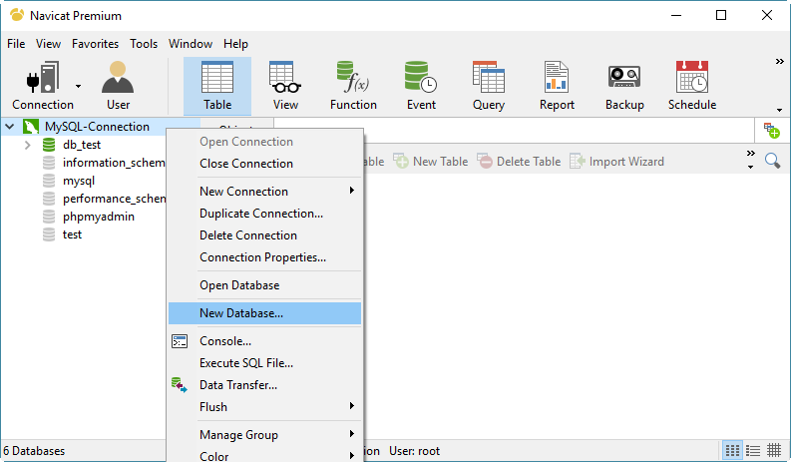Open the View objects toolbar icon

pos(285,86)
